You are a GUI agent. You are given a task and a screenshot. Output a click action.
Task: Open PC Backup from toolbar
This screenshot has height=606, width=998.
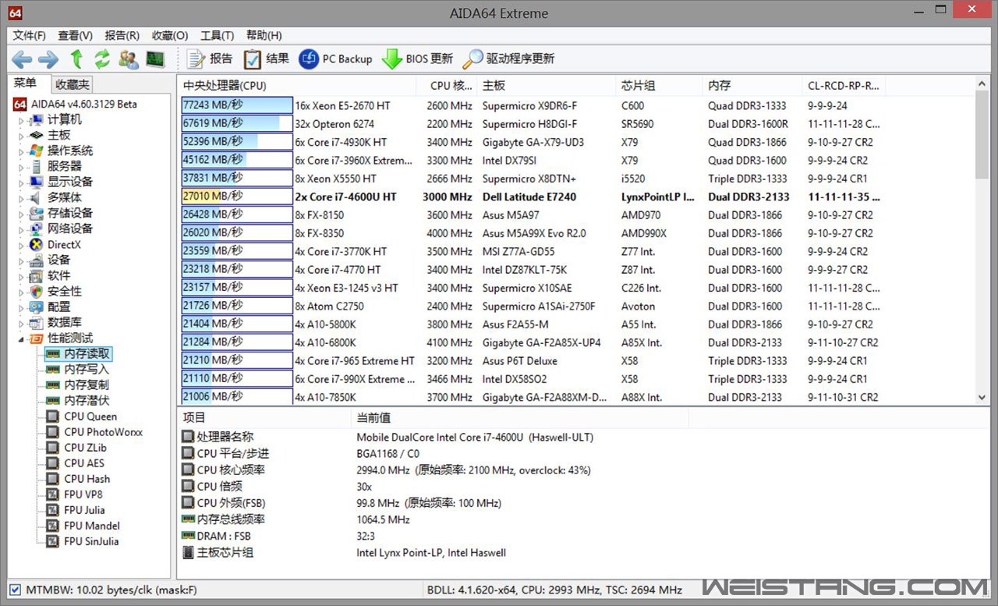point(336,58)
